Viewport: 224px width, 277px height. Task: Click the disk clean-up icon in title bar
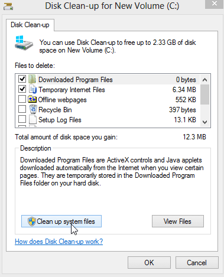(8, 6)
